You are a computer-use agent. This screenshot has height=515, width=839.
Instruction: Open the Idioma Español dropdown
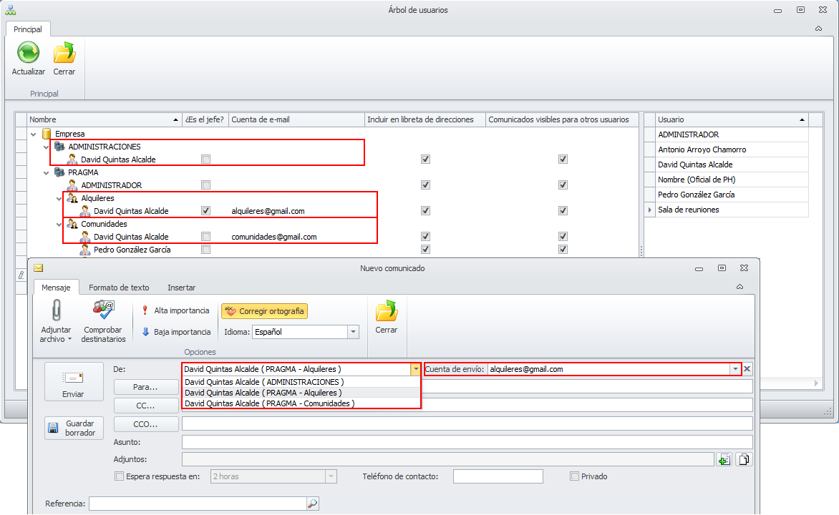(353, 332)
